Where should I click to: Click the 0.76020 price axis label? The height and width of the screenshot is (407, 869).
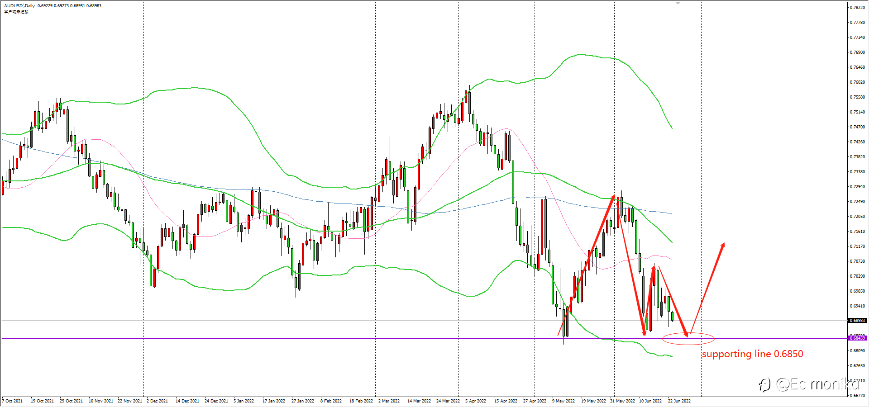click(x=857, y=82)
